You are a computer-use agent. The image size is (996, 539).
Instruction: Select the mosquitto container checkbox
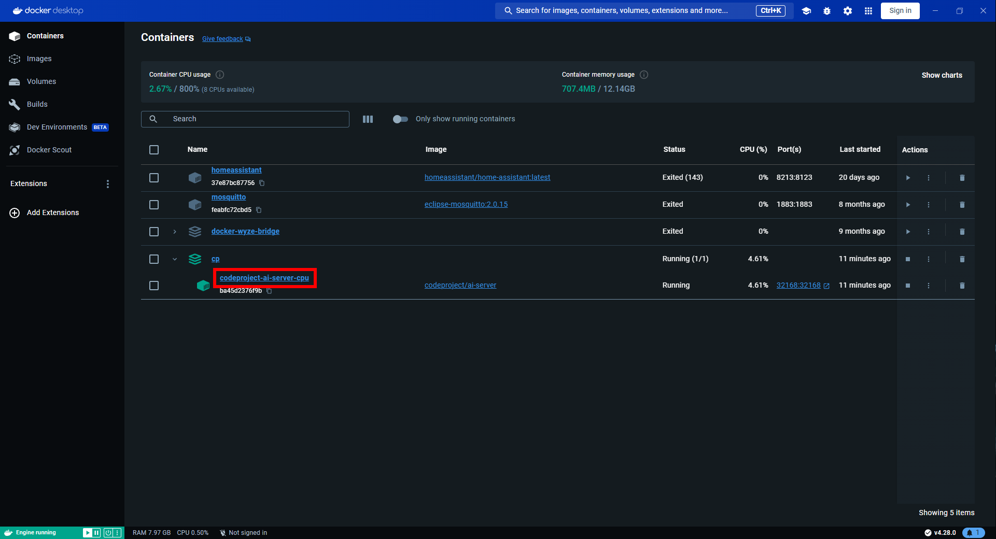coord(154,205)
